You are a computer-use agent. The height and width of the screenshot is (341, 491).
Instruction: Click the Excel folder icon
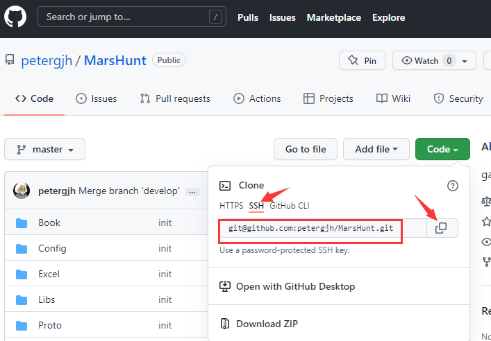pyautogui.click(x=22, y=274)
